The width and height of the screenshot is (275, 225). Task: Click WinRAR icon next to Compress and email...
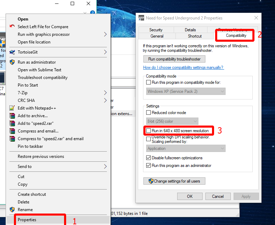pos(12,131)
